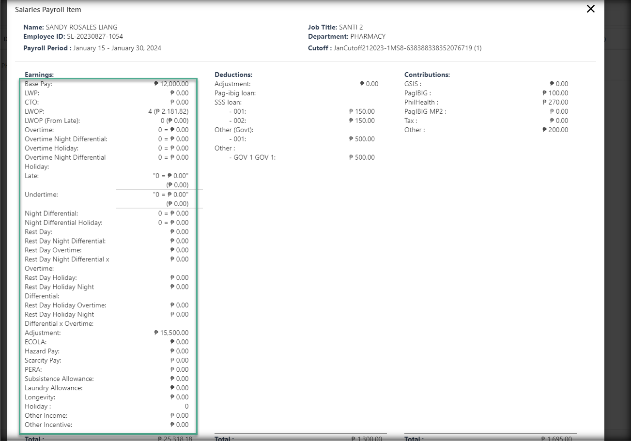Click the PhilHealth amount ₱ 270.00
This screenshot has width=631, height=441.
(555, 102)
